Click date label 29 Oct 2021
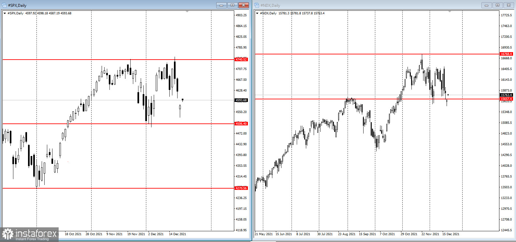The height and width of the screenshot is (242, 516). (x=409, y=234)
